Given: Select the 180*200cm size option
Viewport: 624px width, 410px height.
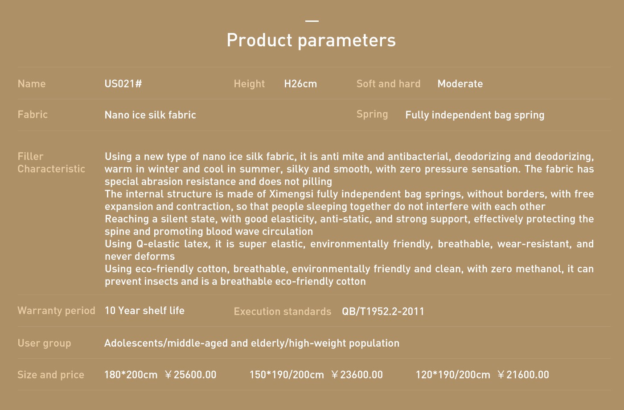Looking at the screenshot, I should click(x=131, y=375).
